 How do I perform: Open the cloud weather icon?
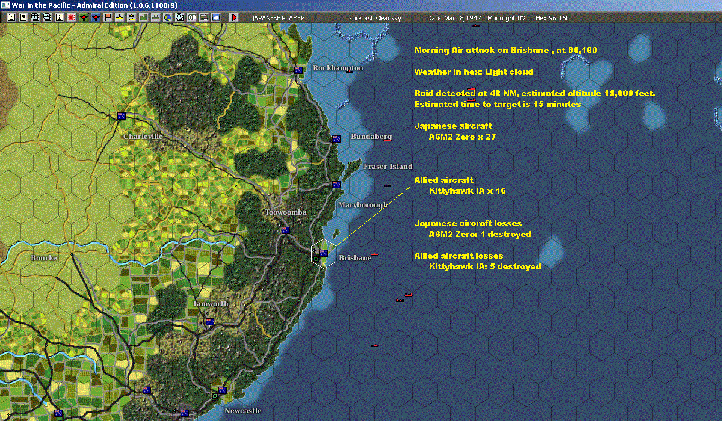pos(215,17)
